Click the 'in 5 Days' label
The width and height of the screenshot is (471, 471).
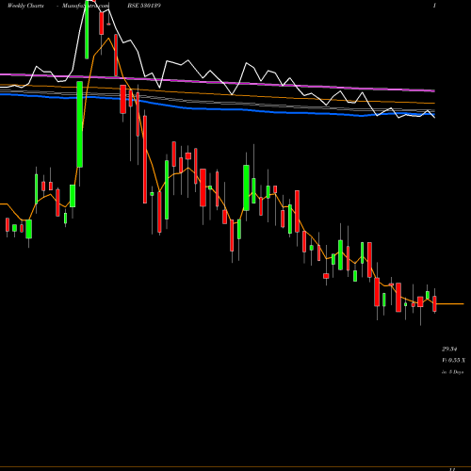452,372
